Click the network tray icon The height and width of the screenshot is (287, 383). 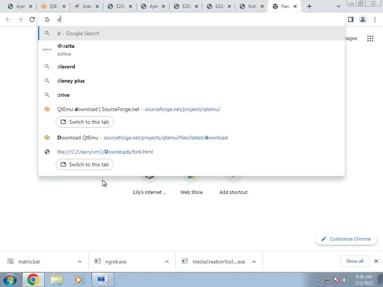pyautogui.click(x=327, y=280)
